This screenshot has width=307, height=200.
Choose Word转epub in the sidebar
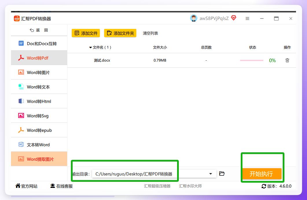(x=39, y=130)
